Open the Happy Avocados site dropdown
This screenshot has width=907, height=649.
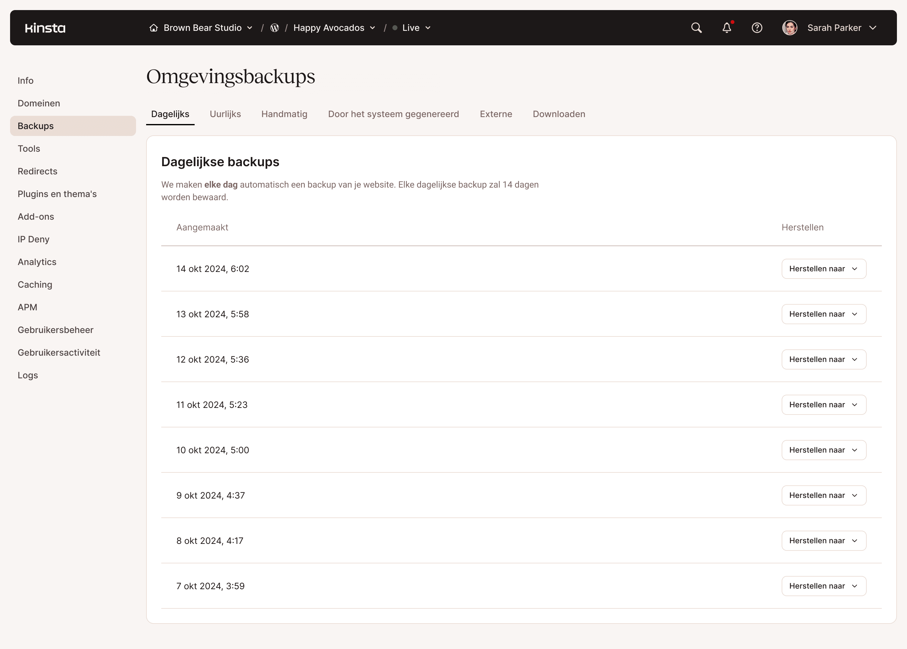coord(373,28)
